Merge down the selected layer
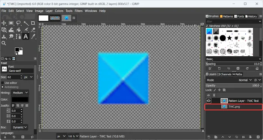The width and height of the screenshot is (263, 140). (243, 137)
